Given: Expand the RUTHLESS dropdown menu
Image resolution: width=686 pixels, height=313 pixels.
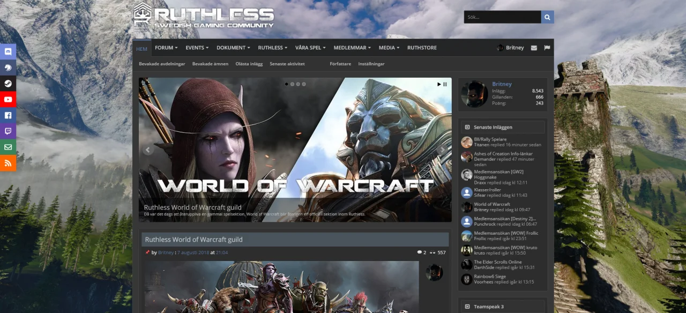Looking at the screenshot, I should point(272,48).
